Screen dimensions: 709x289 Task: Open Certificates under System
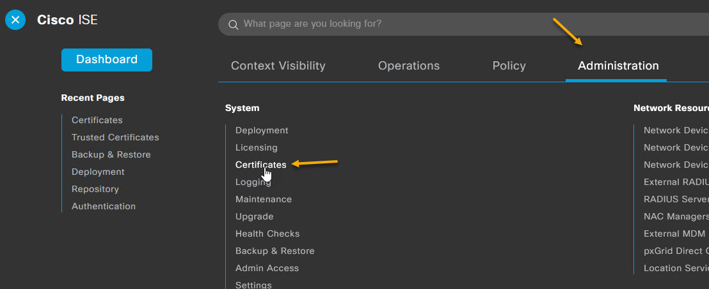pos(261,165)
